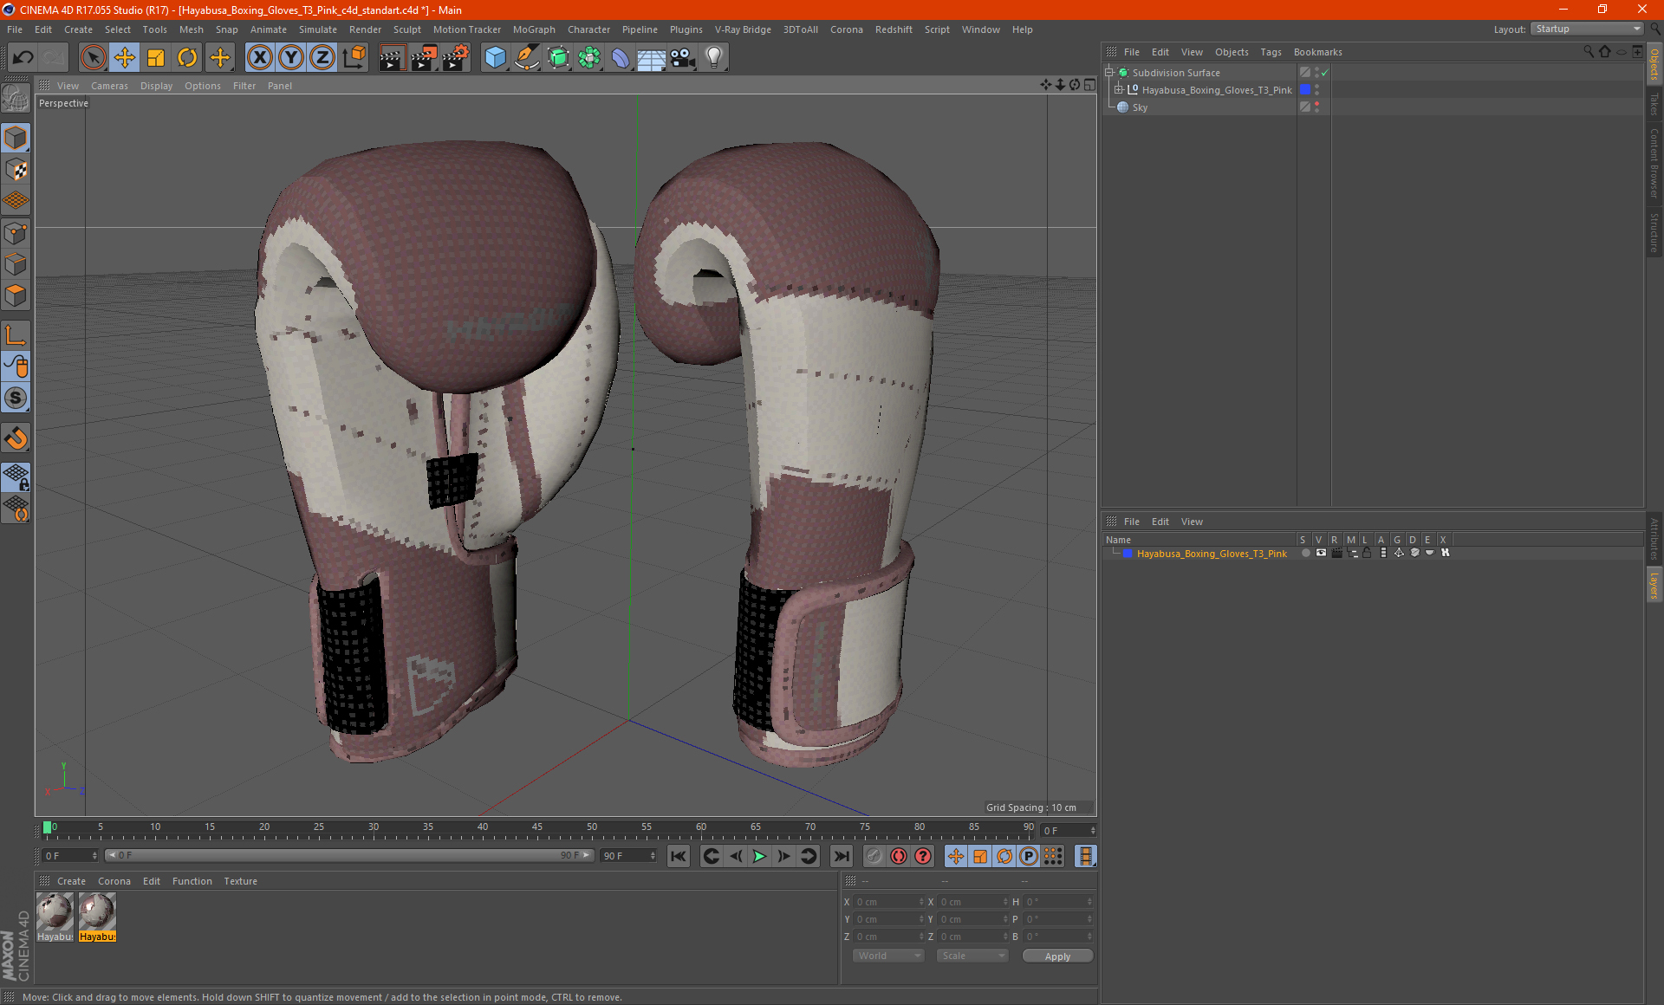1664x1005 pixels.
Task: Play the animation forward
Action: (x=759, y=856)
